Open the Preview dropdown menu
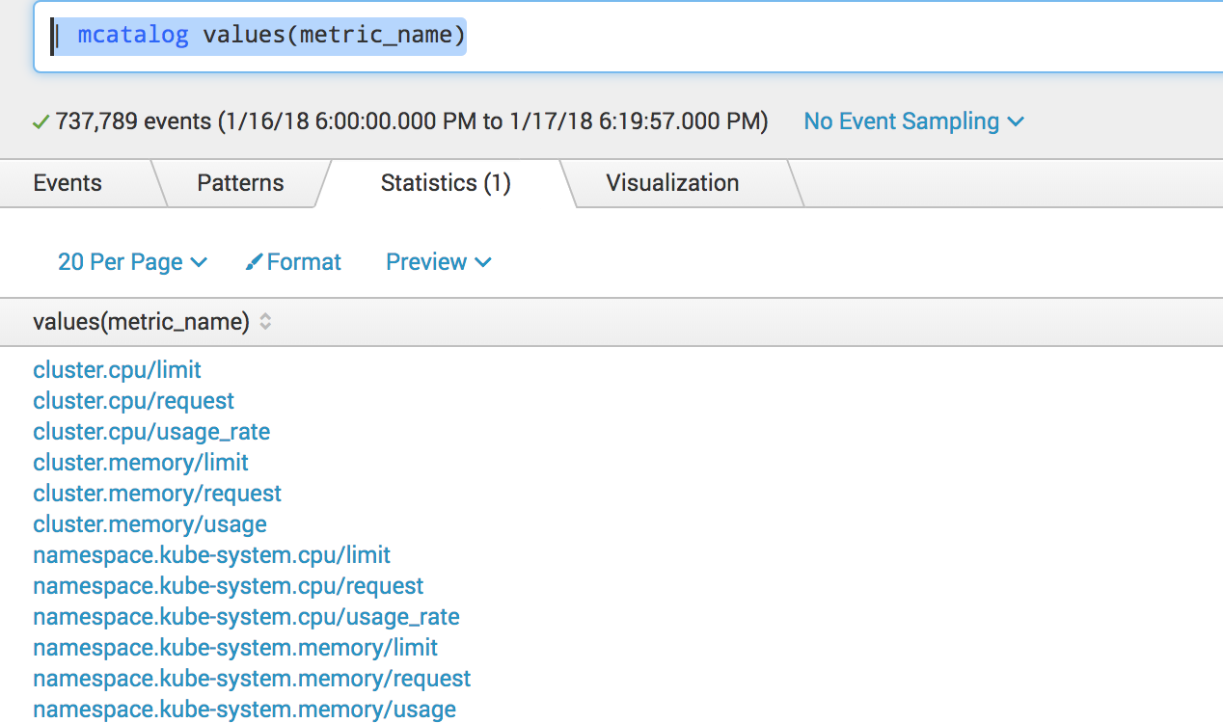The image size is (1223, 723). tap(439, 262)
